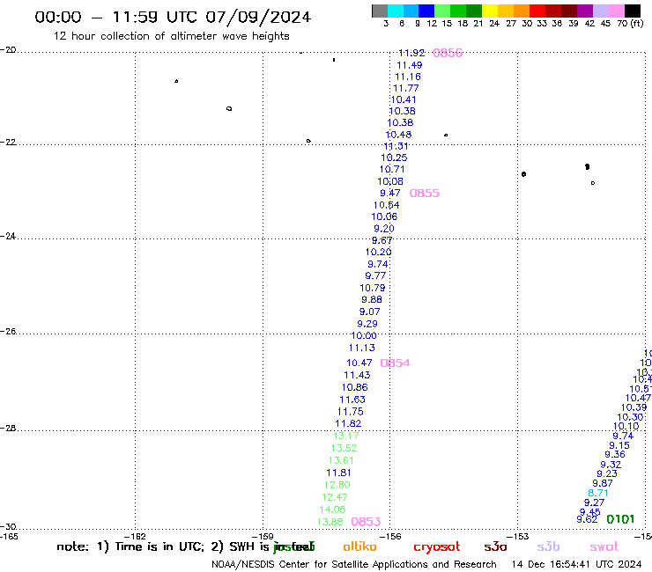Click the wave height value 11.63

[x=352, y=400]
